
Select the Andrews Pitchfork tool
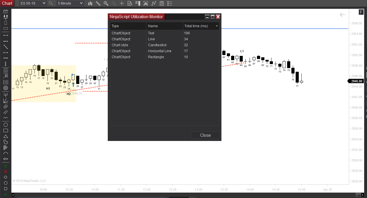tap(5, 94)
